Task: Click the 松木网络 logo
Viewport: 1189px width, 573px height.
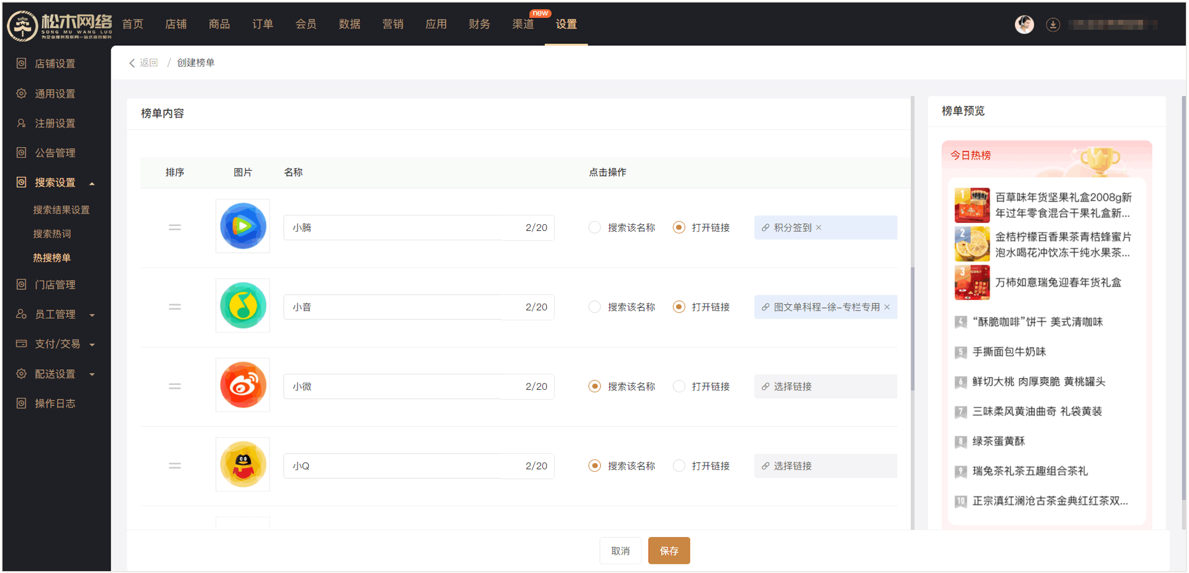Action: pyautogui.click(x=60, y=25)
